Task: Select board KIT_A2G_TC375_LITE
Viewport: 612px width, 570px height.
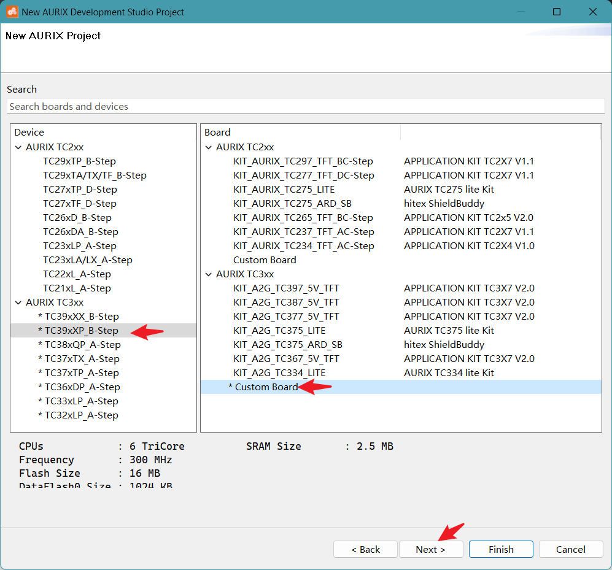Action: pyautogui.click(x=279, y=331)
